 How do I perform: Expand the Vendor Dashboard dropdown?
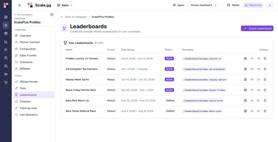click(x=204, y=5)
